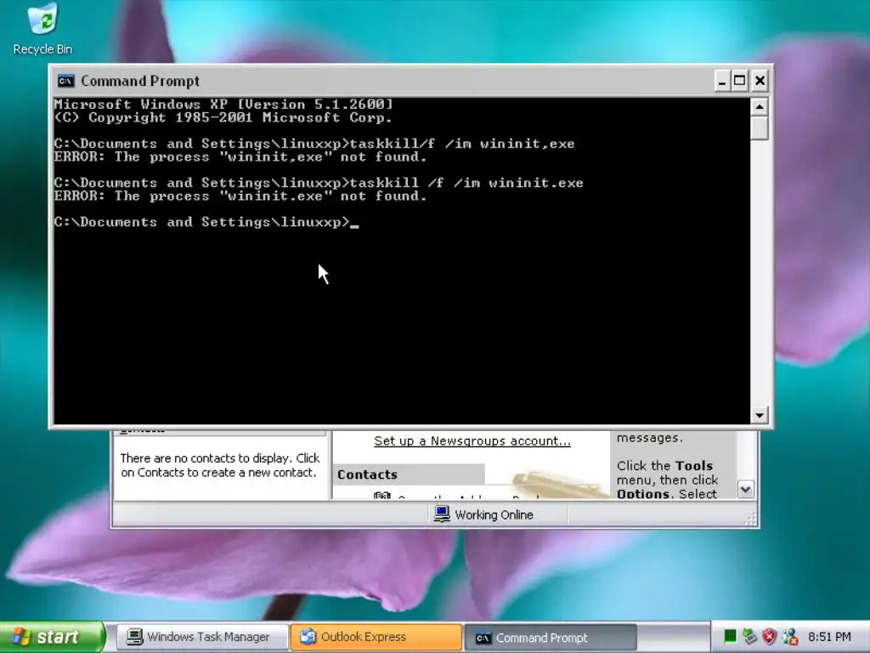Minimize the Command Prompt window

click(721, 81)
